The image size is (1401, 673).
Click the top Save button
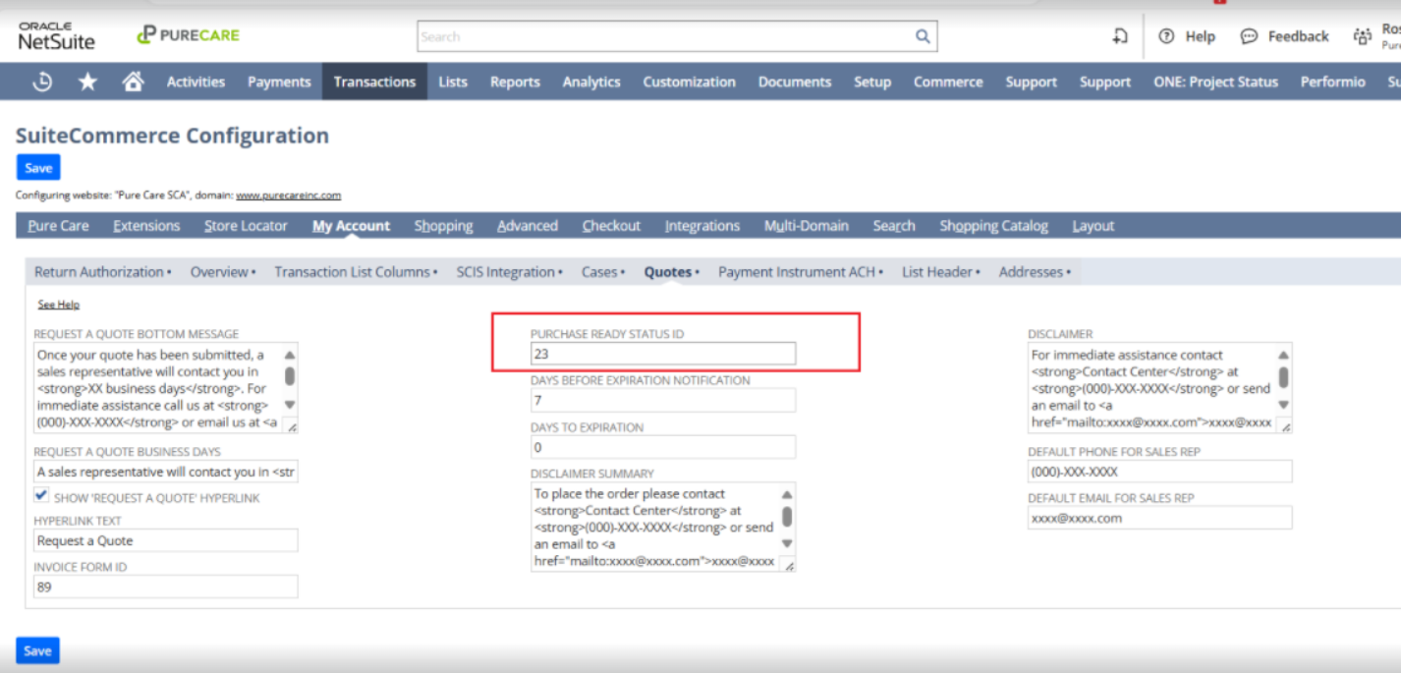38,167
